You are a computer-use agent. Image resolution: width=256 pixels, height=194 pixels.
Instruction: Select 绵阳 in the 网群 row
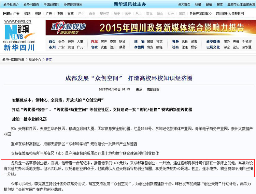[x=38, y=14]
